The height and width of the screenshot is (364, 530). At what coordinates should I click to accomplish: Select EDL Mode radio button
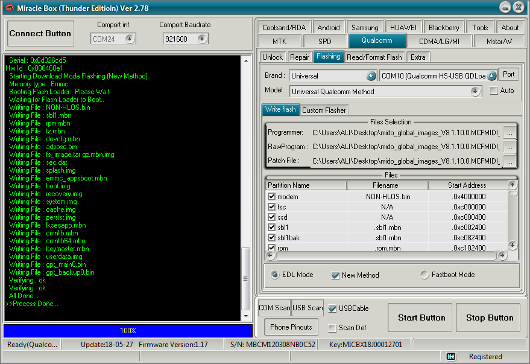coord(275,275)
